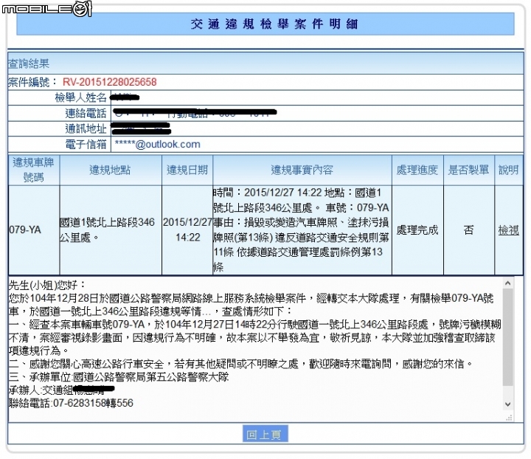This screenshot has width=531, height=459.
Task: Click the 是否製單 column header
Action: click(x=469, y=170)
